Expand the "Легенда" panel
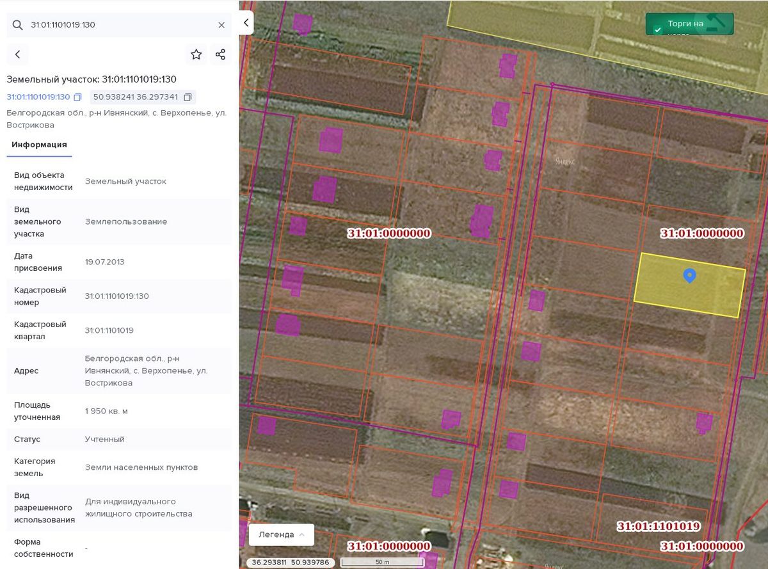The image size is (768, 569). click(282, 534)
